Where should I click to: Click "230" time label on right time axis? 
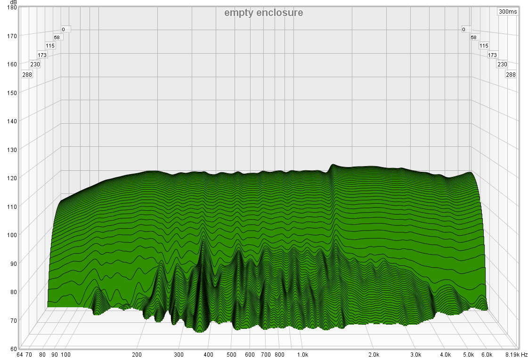click(502, 64)
